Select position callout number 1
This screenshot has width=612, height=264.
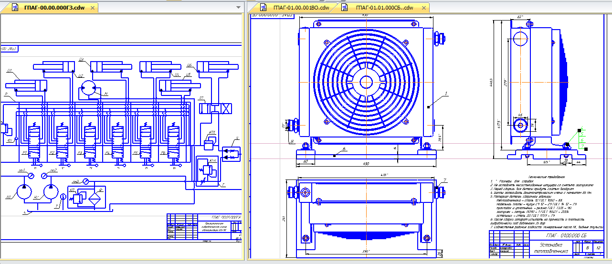[445, 93]
